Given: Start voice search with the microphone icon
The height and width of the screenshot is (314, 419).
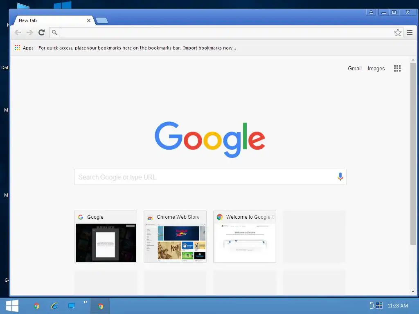Looking at the screenshot, I should pyautogui.click(x=340, y=177).
